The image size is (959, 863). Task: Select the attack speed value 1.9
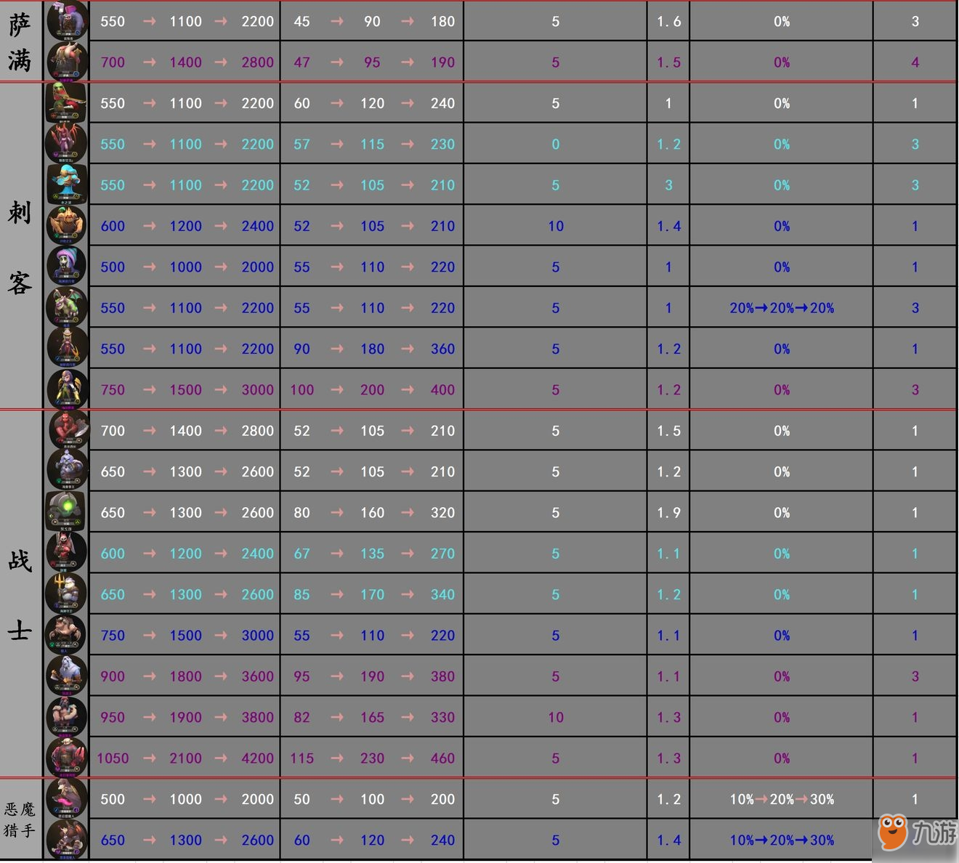point(668,513)
